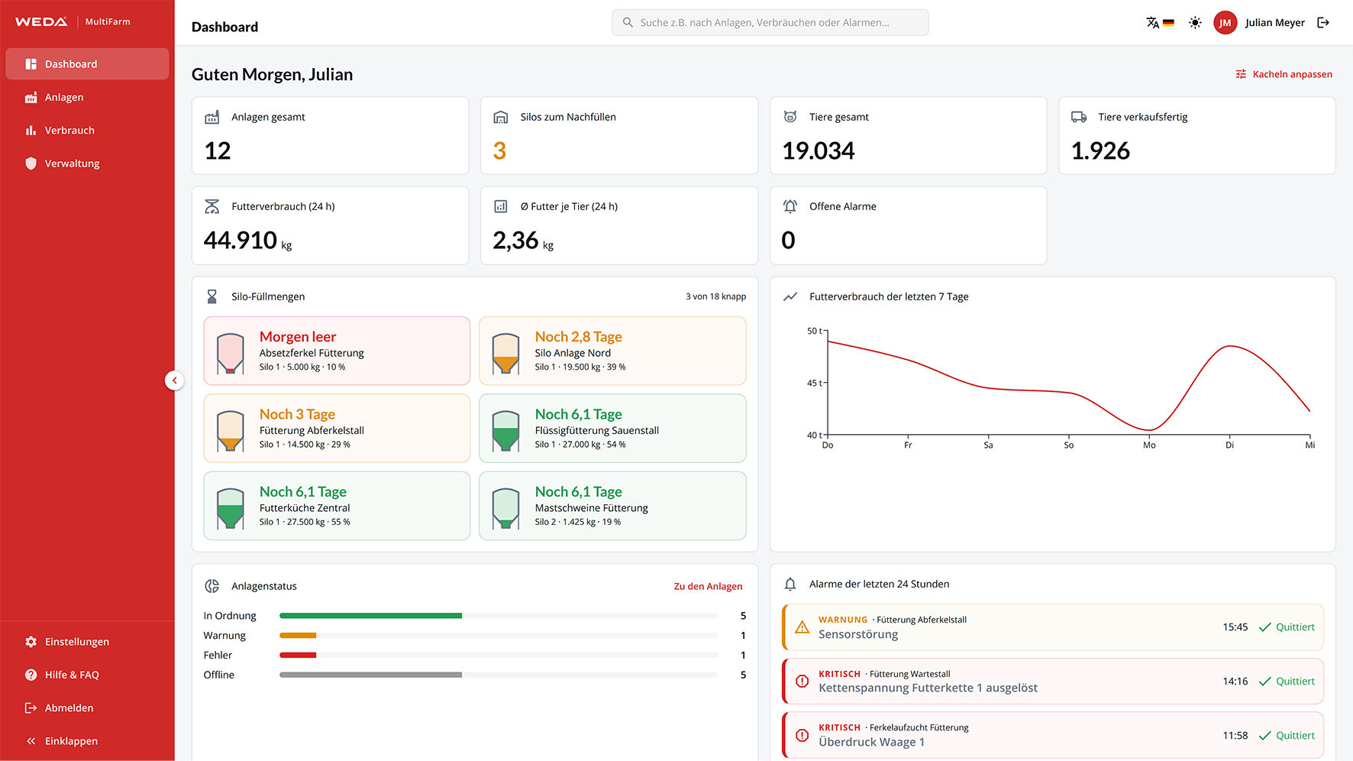This screenshot has height=761, width=1353.
Task: Click Quittiert on the Kettenspannung alarm
Action: click(x=1287, y=682)
